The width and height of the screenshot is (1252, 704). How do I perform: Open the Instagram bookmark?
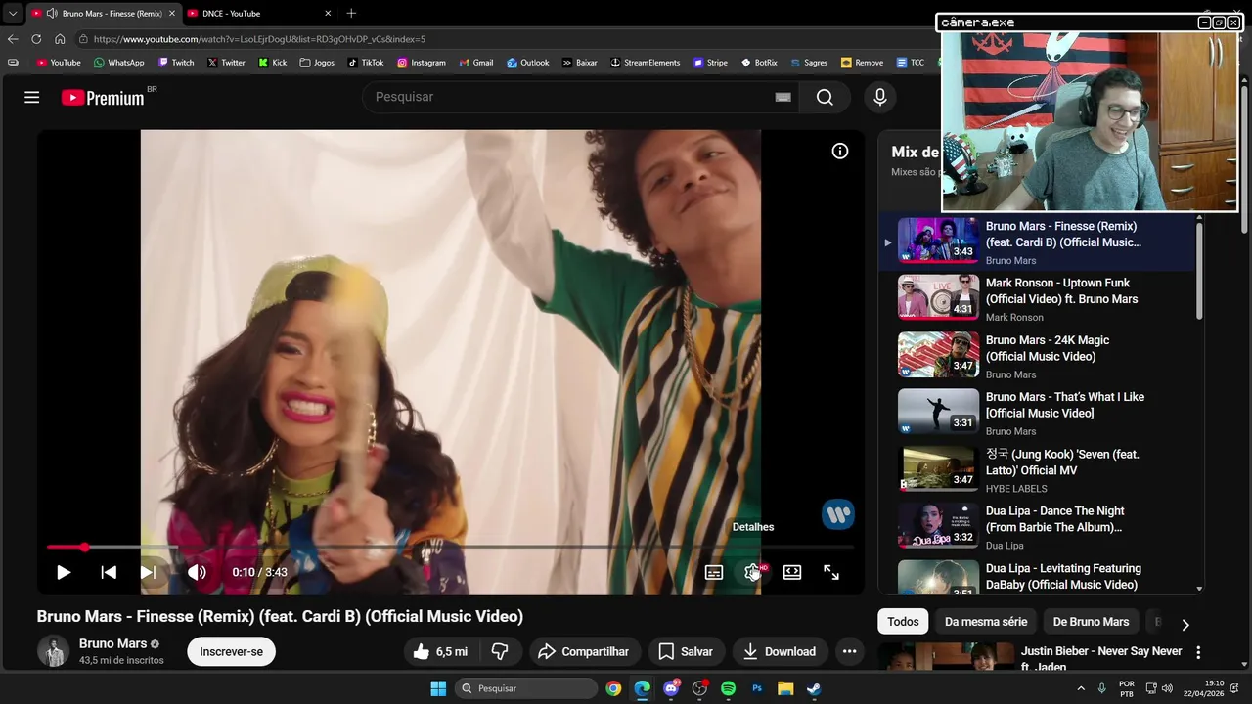click(422, 63)
